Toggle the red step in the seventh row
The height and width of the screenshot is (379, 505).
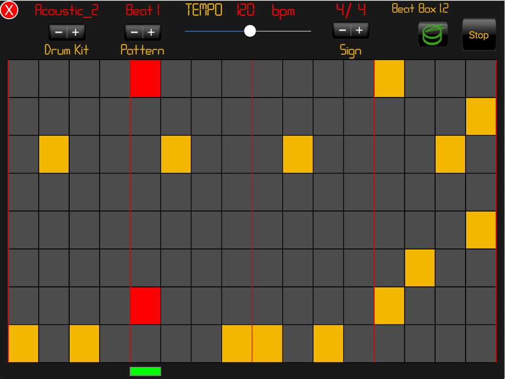coord(145,306)
